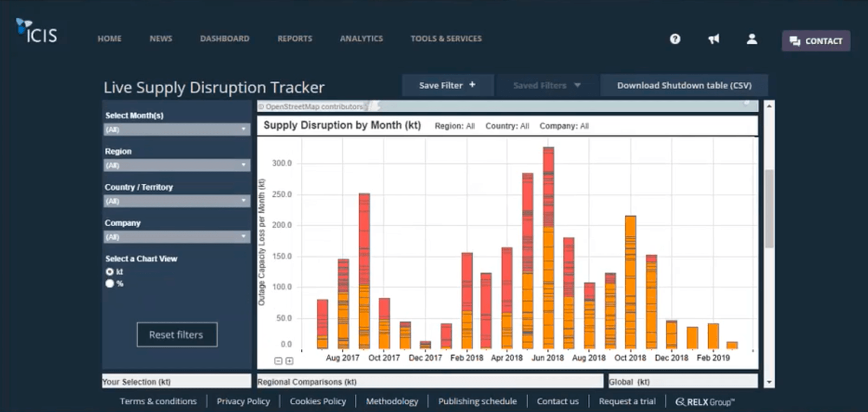
Task: Open the user profile icon
Action: [x=751, y=39]
